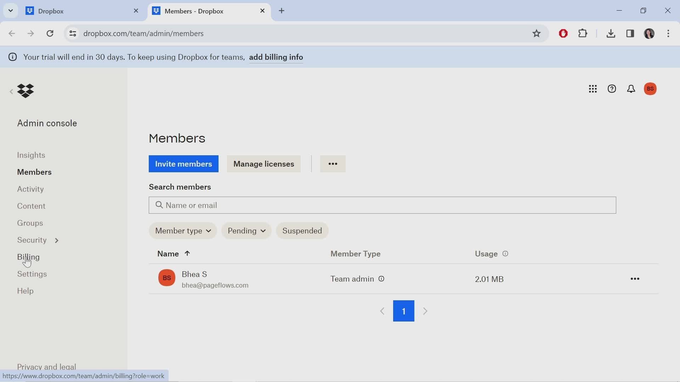Viewport: 680px width, 382px height.
Task: Open Help in sidebar
Action: click(25, 291)
